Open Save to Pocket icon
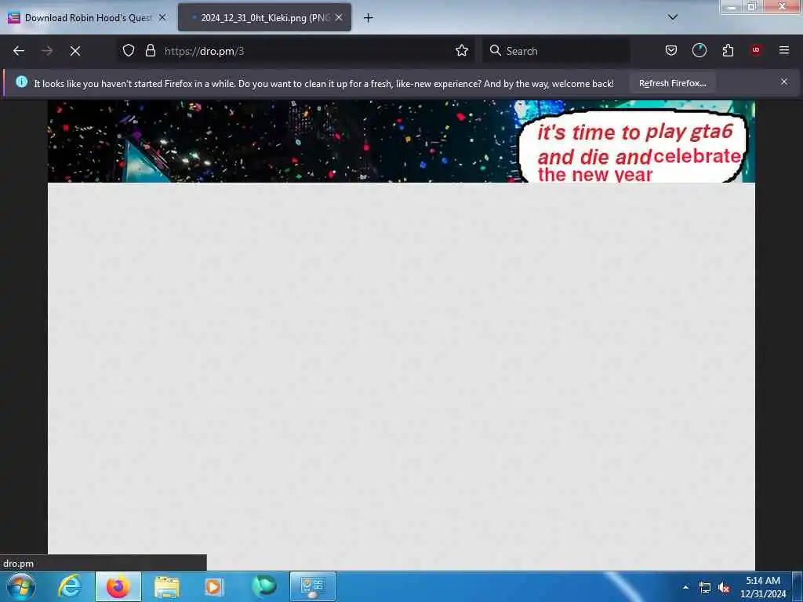The height and width of the screenshot is (602, 803). tap(671, 50)
